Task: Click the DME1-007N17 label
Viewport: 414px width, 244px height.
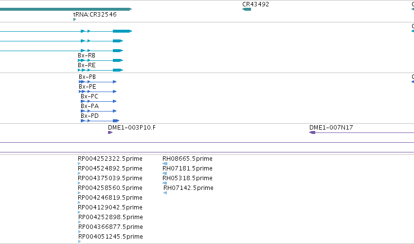Action: point(331,128)
